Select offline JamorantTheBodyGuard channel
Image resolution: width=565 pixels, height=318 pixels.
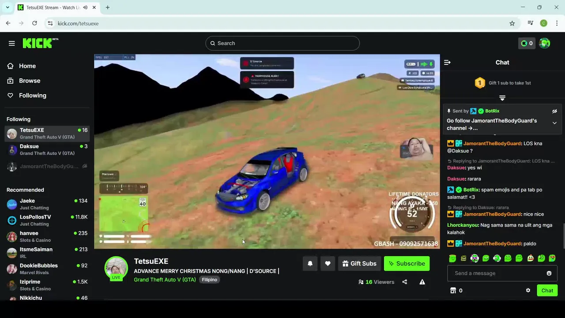click(47, 166)
